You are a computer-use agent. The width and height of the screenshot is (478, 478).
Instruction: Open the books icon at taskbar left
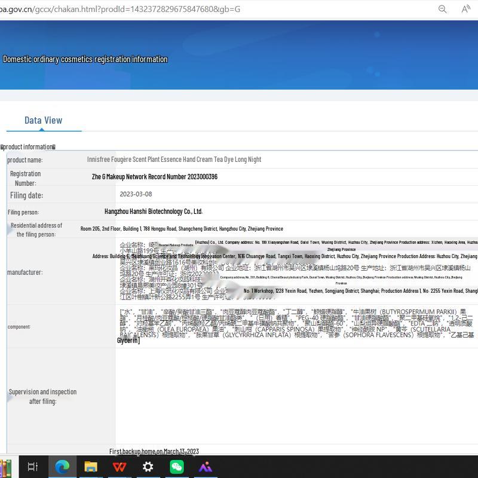[x=5, y=467]
